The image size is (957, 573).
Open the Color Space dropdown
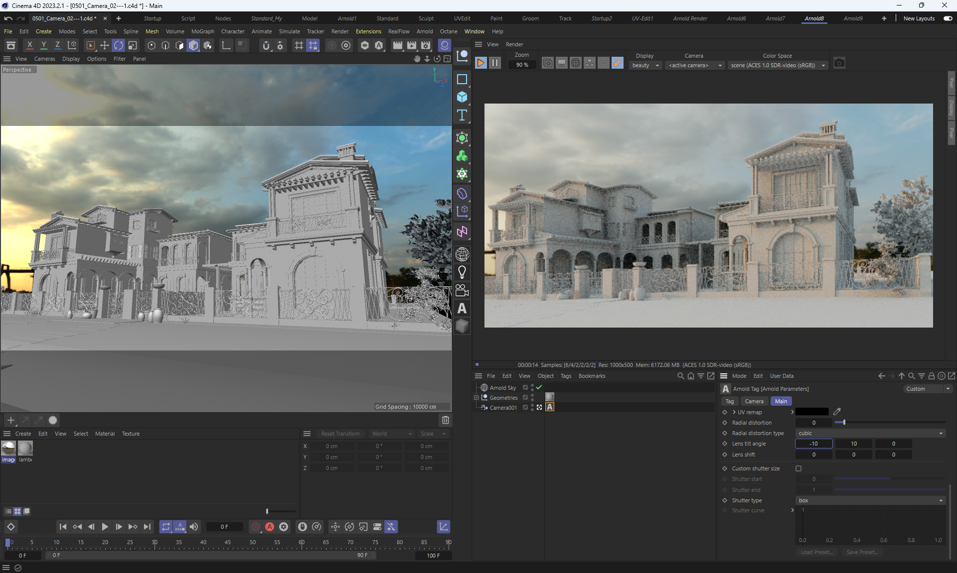click(x=778, y=65)
